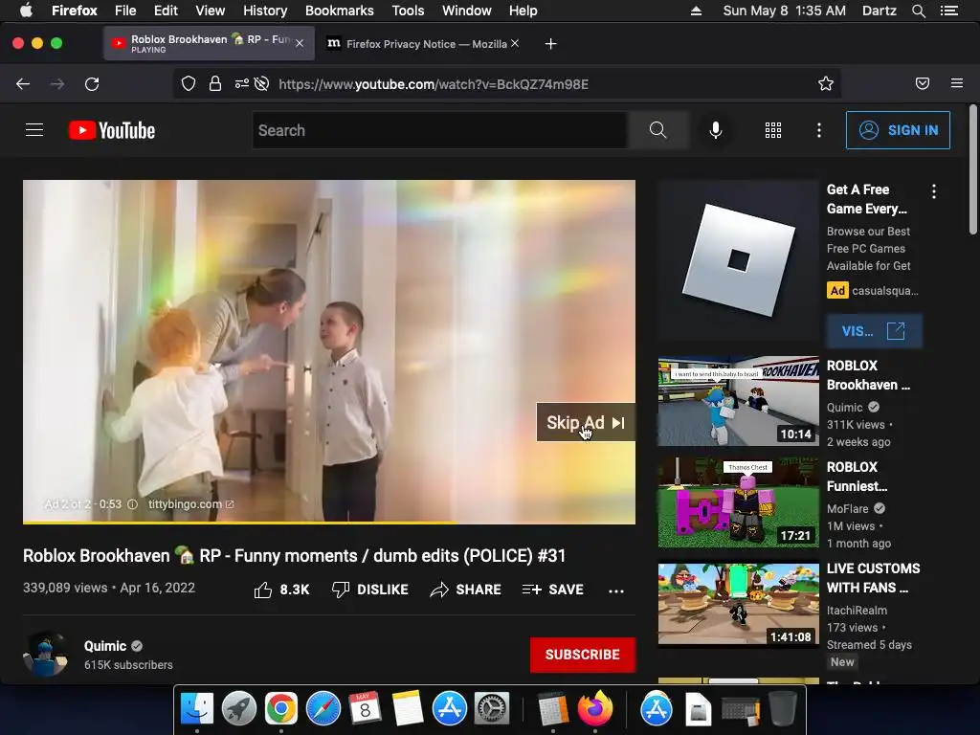
Task: Switch to Firefox Privacy Notice tab
Action: click(425, 44)
